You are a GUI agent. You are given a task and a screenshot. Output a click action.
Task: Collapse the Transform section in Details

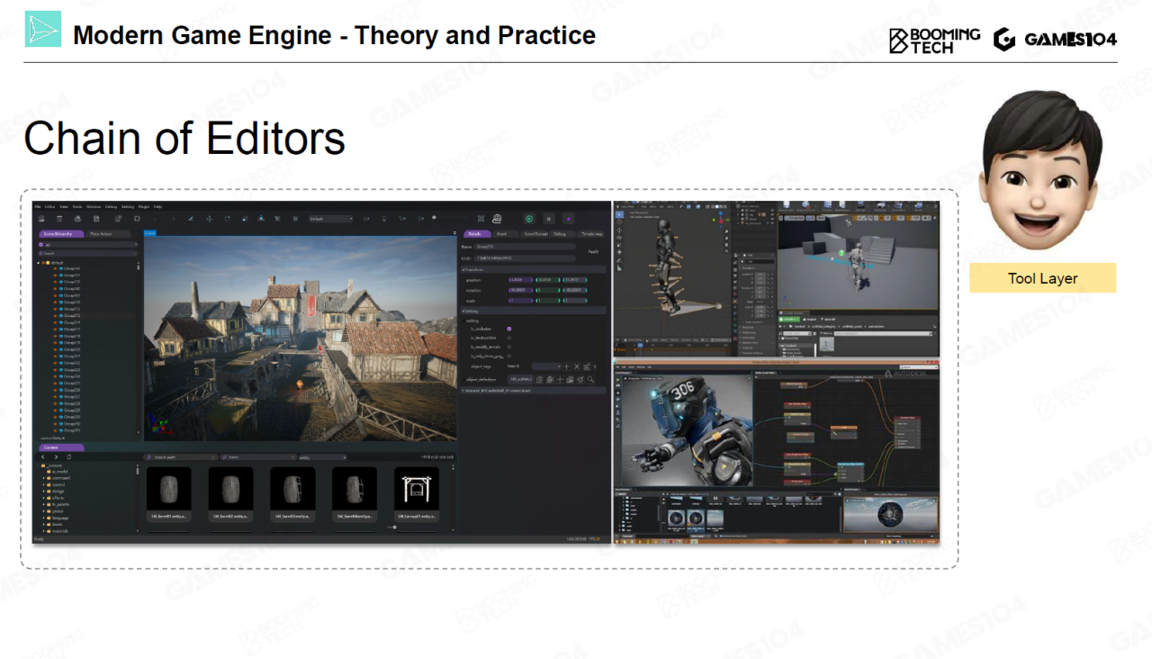(464, 269)
